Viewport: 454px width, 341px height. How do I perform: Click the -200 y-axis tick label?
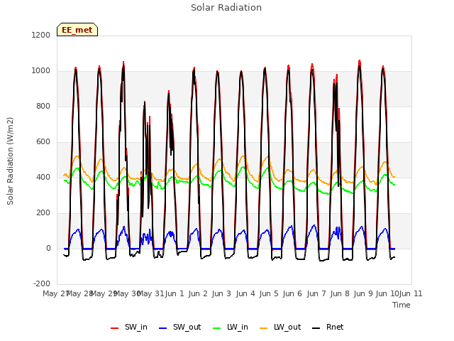coord(42,283)
